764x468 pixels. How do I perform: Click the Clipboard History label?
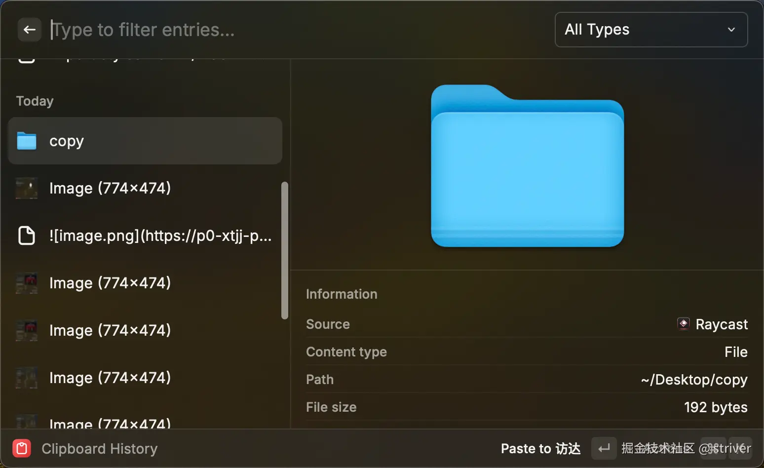click(x=99, y=448)
